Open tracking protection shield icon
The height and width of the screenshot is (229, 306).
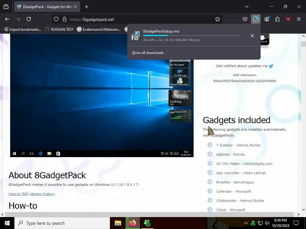[x=56, y=19]
